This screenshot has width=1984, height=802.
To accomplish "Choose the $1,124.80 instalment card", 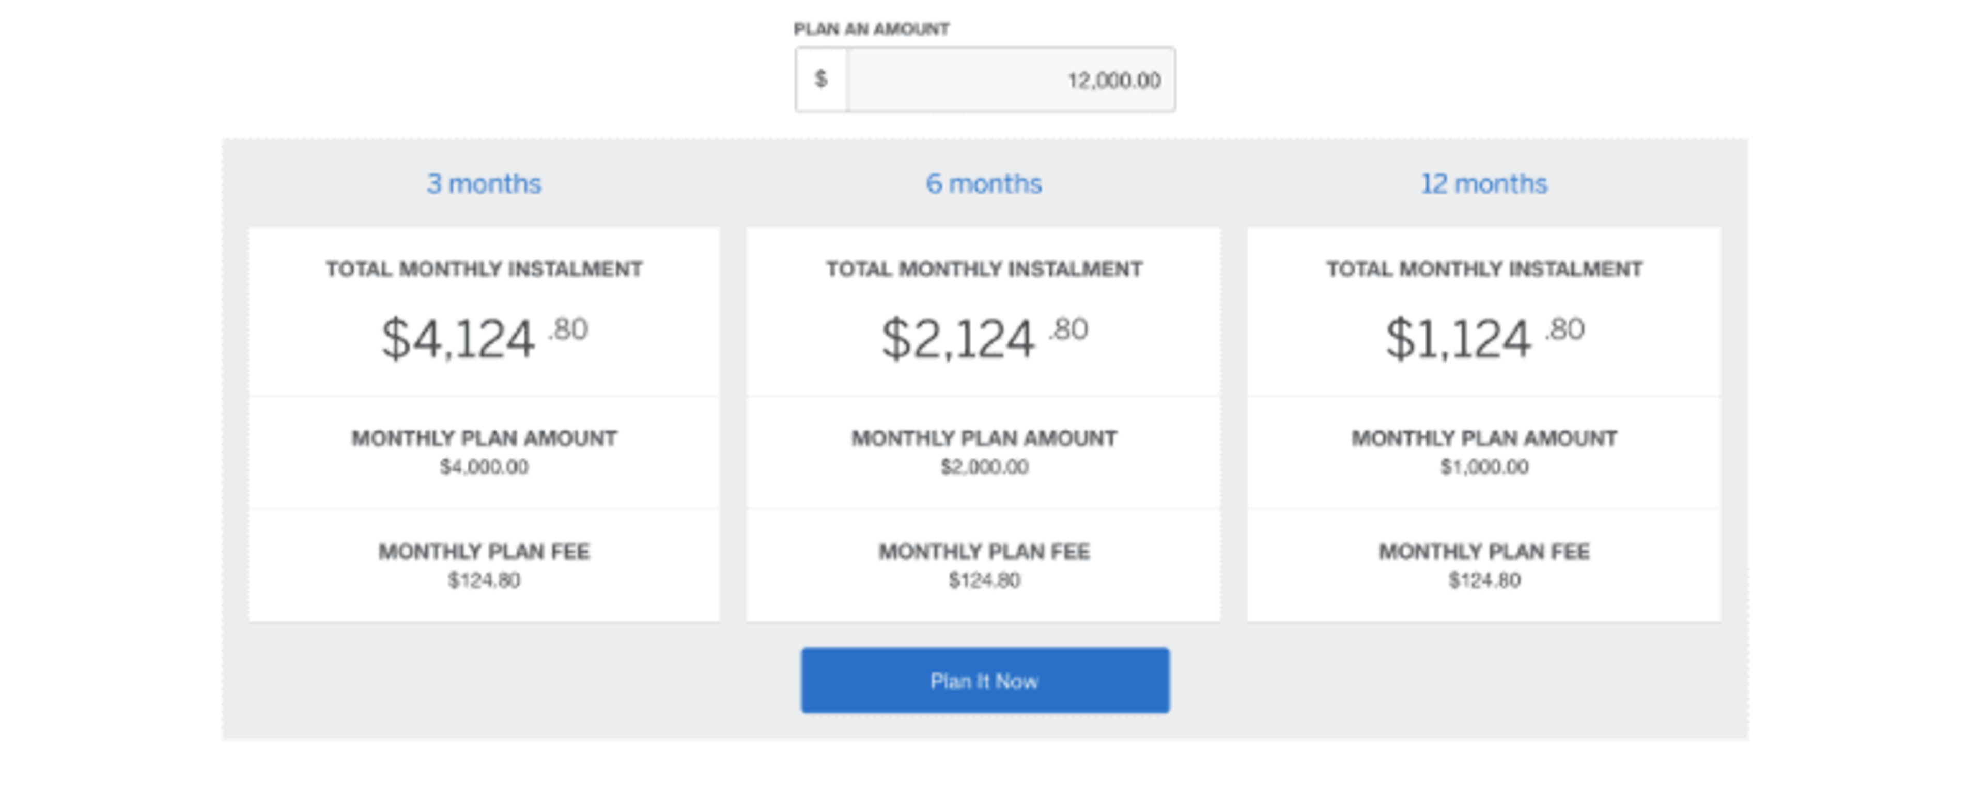I will coord(1483,337).
